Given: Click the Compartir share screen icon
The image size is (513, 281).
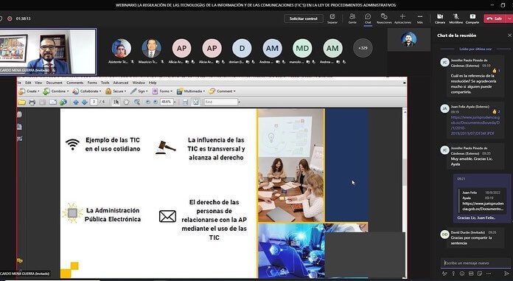Looking at the screenshot, I should (x=472, y=18).
